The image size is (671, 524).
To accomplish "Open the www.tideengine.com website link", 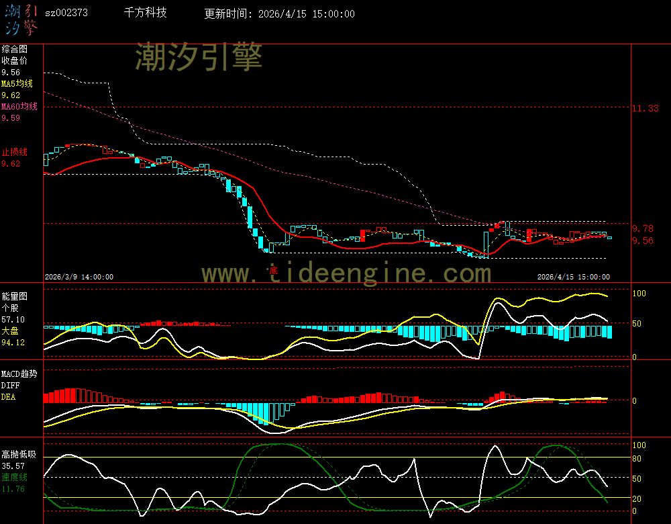I will [x=346, y=273].
